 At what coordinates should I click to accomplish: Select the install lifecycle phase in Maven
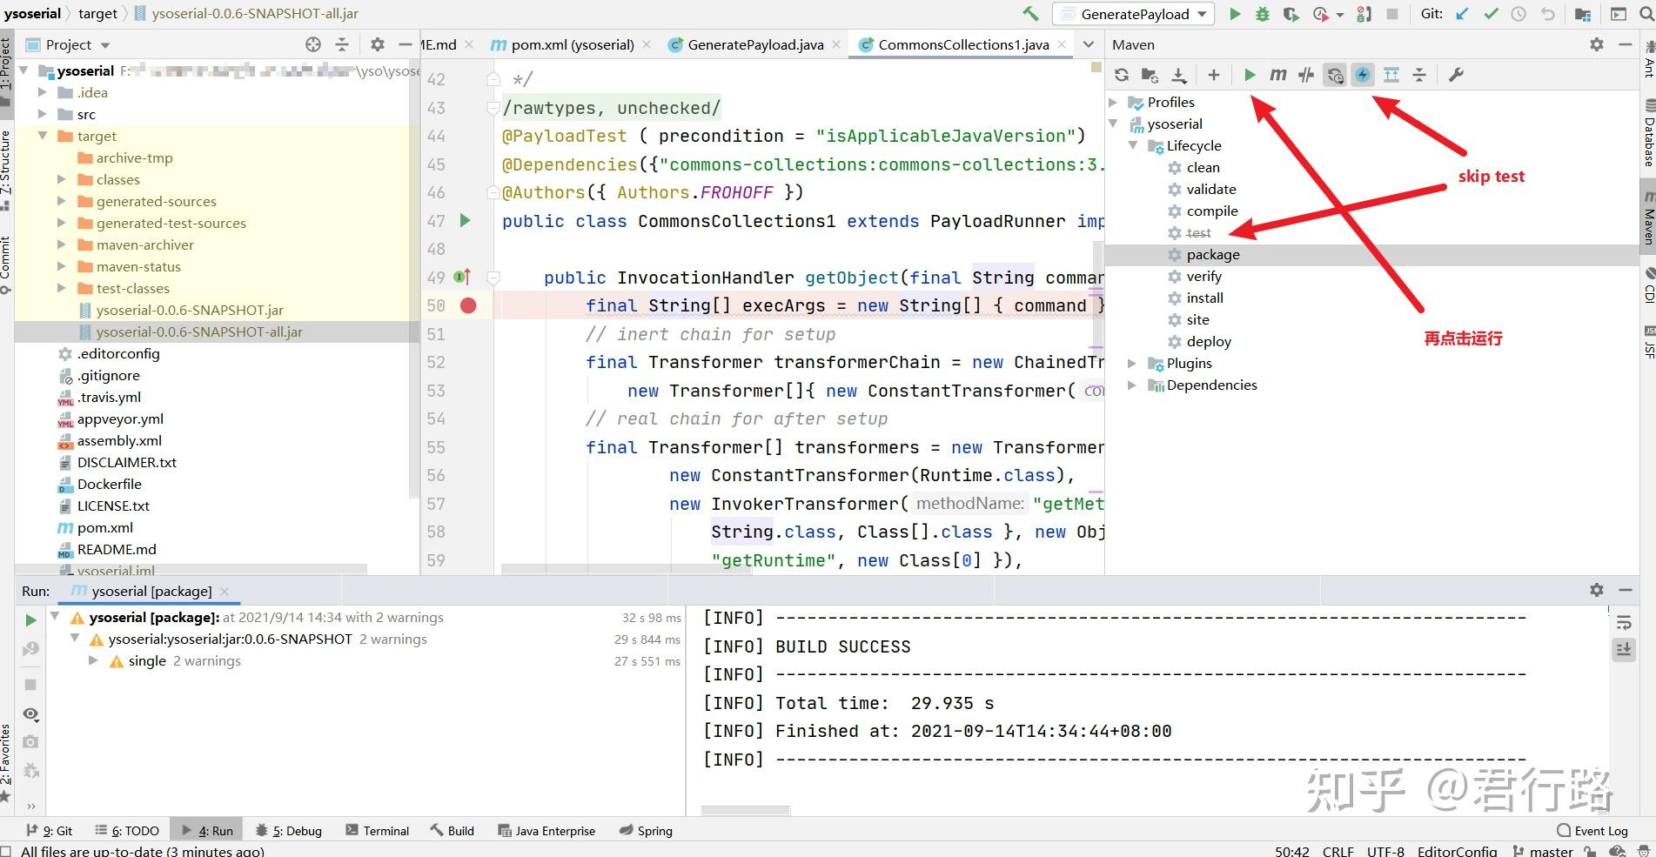click(x=1204, y=298)
